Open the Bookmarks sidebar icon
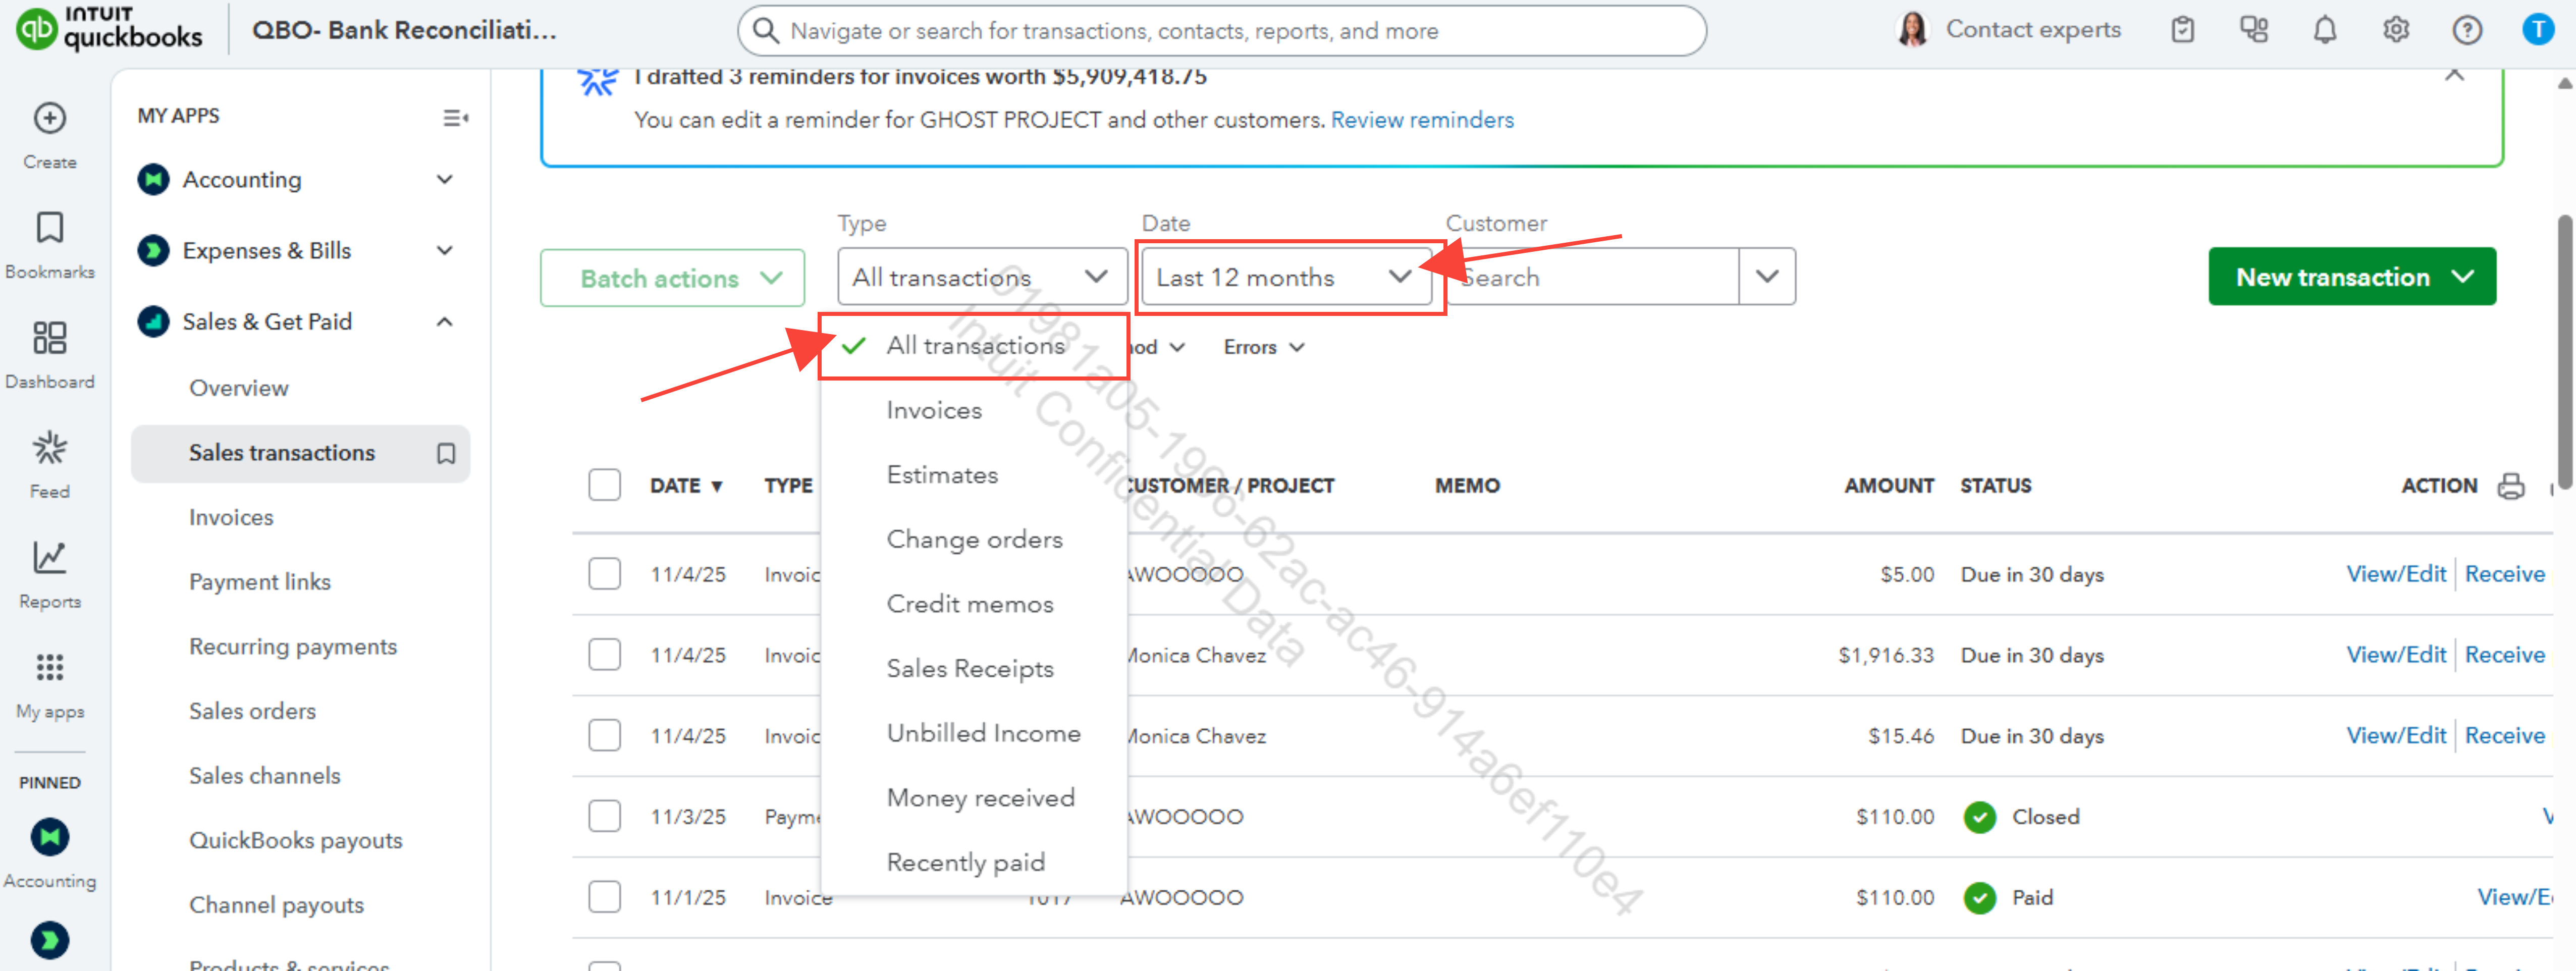Image resolution: width=2576 pixels, height=971 pixels. 49,228
